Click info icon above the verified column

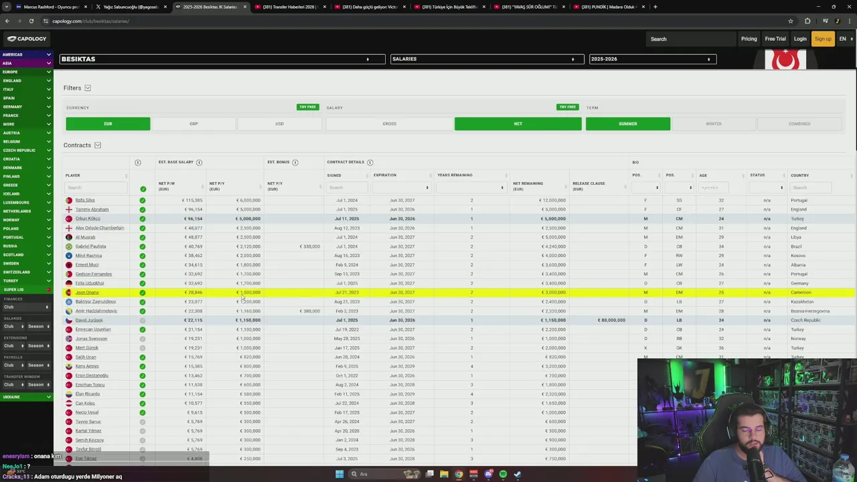pos(138,163)
